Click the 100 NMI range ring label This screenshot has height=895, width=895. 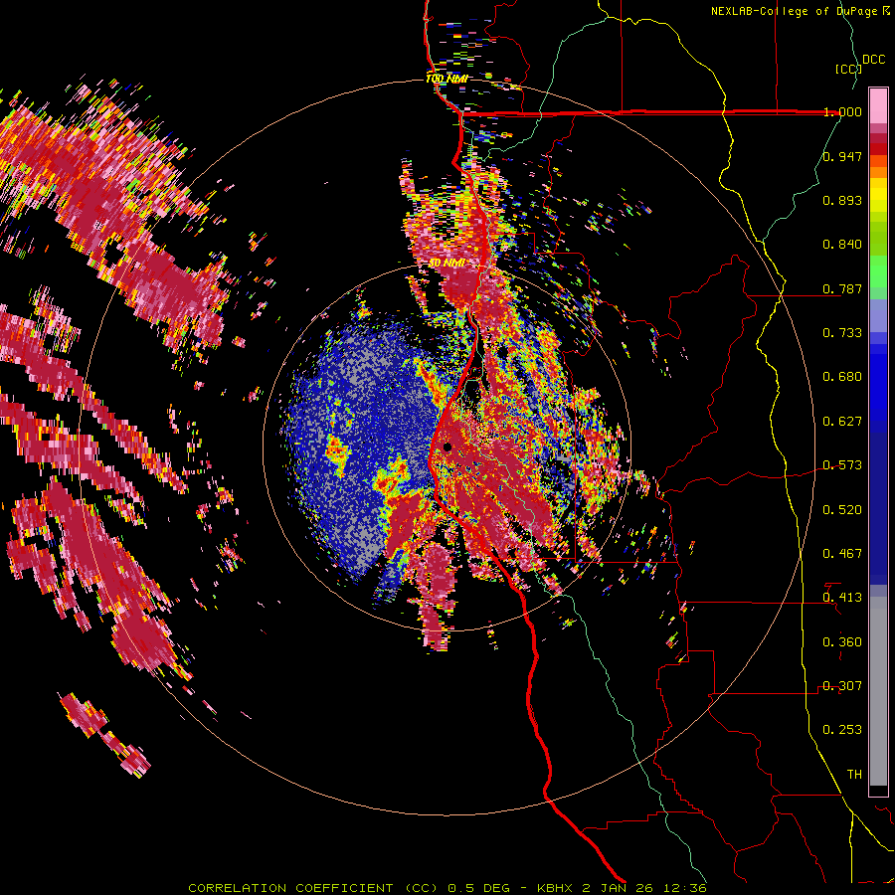tap(447, 79)
